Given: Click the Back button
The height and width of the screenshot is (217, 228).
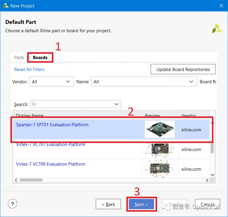Looking at the screenshot, I should coord(108,204).
